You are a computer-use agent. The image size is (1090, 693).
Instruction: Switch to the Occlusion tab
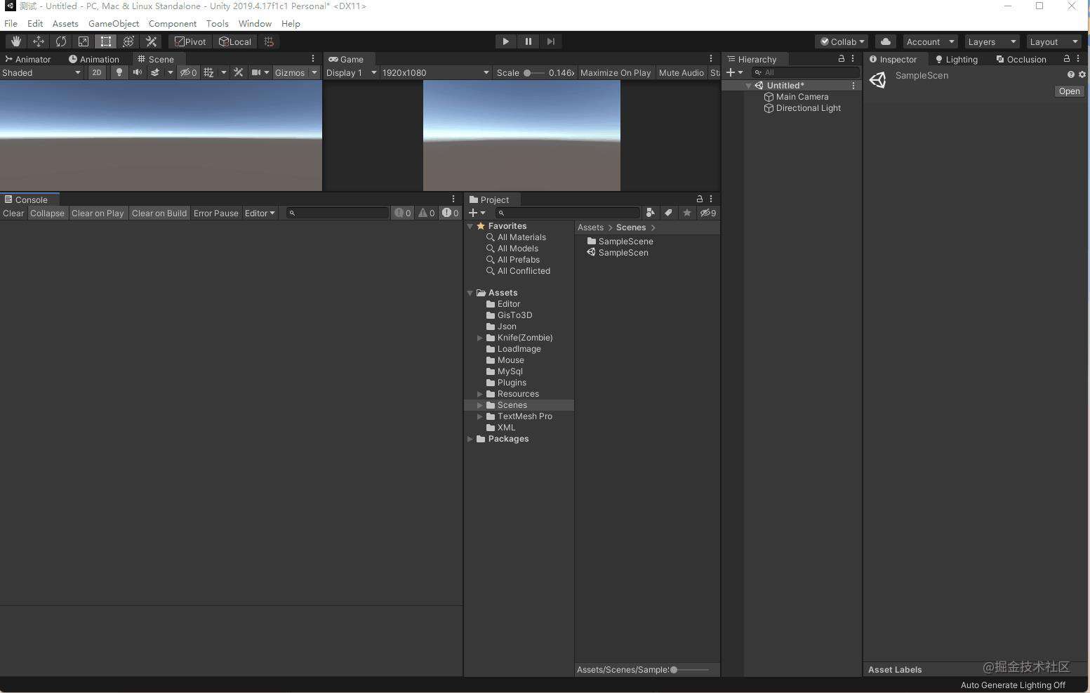click(1021, 59)
